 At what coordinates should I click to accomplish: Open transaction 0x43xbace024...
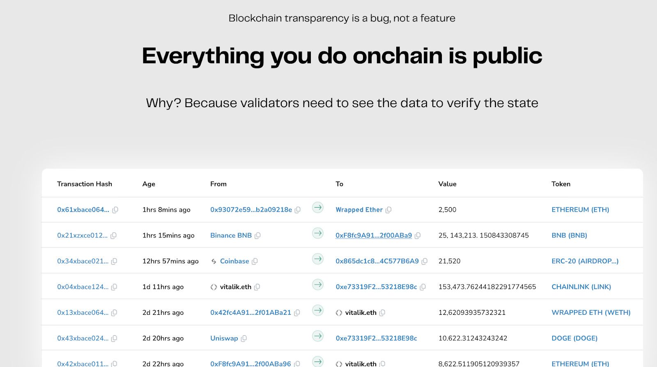pyautogui.click(x=83, y=338)
